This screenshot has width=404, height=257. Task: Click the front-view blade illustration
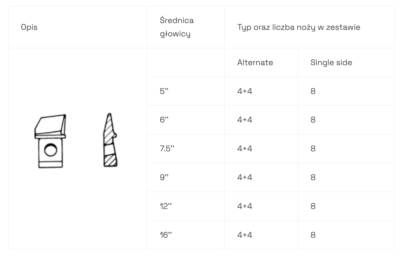click(x=50, y=141)
